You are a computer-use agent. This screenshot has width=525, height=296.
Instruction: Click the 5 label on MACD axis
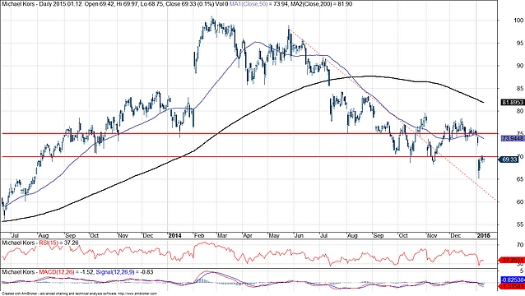tap(522, 271)
